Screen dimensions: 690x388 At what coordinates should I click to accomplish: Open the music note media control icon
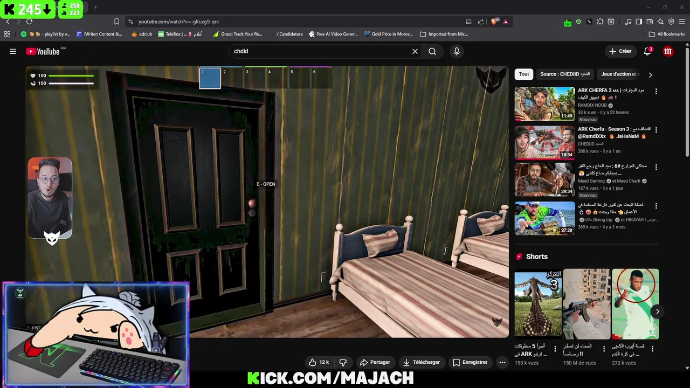[x=628, y=22]
